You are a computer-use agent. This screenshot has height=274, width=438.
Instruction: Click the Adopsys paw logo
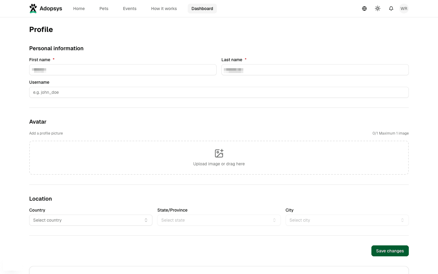(33, 8)
